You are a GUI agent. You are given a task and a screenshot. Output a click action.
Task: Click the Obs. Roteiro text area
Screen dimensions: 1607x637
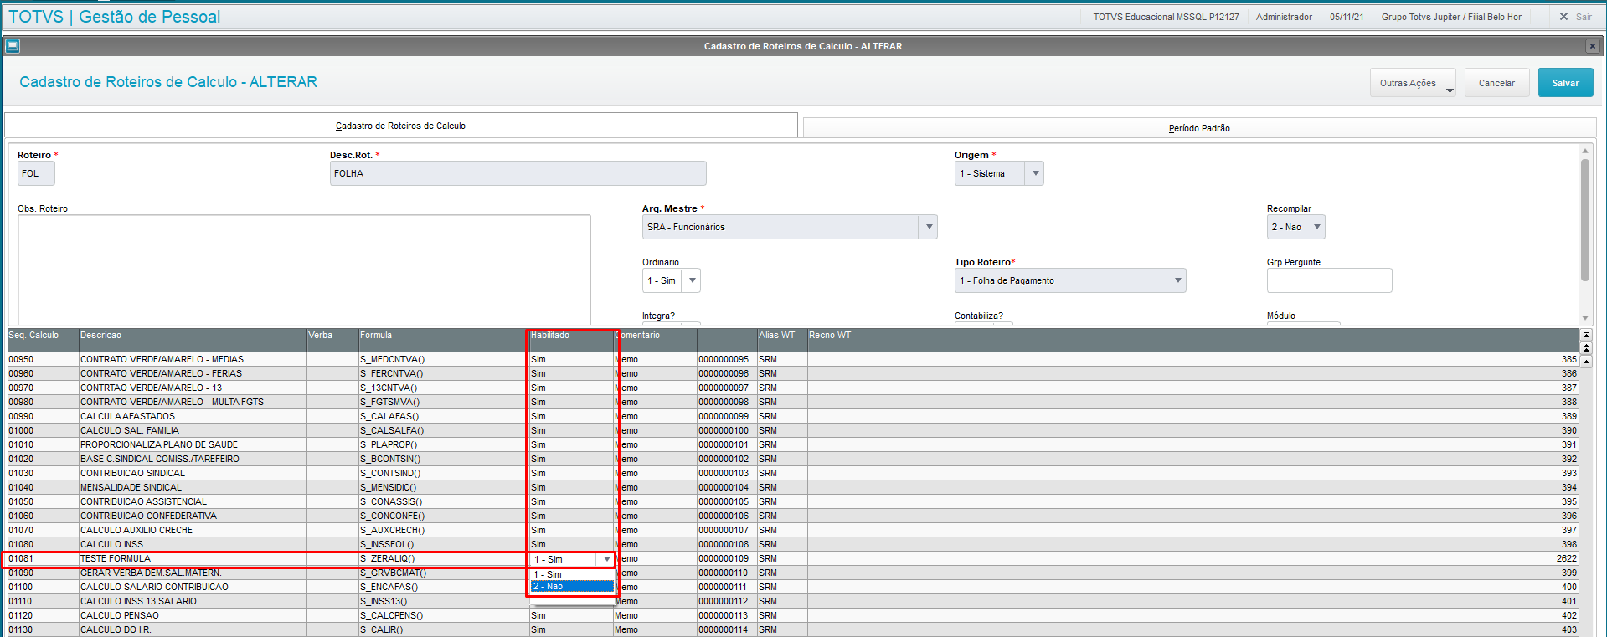[x=304, y=269]
